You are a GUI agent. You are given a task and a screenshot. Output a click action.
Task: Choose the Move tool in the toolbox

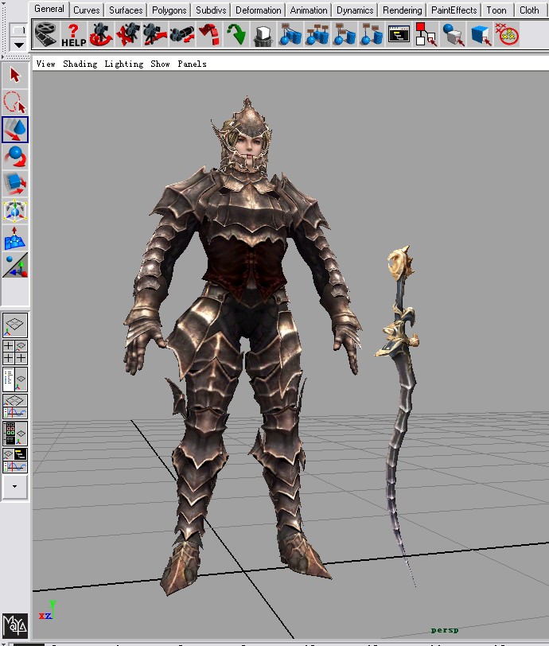click(15, 130)
